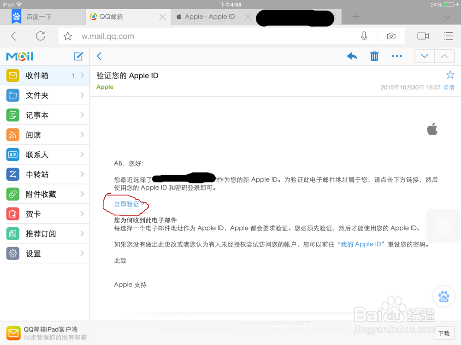461x345 pixels.
Task: Tap the video camera icon in browser toolbar
Action: coord(423,36)
